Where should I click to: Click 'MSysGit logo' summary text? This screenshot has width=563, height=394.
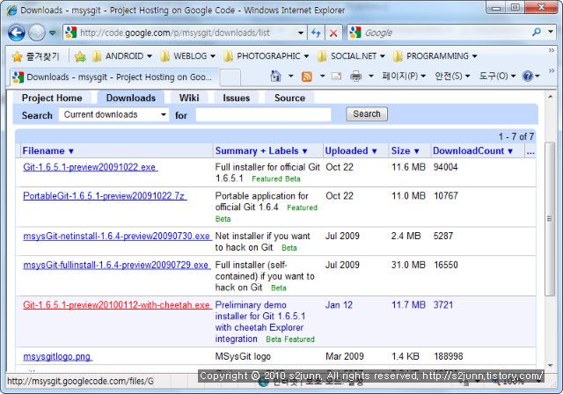pos(243,357)
